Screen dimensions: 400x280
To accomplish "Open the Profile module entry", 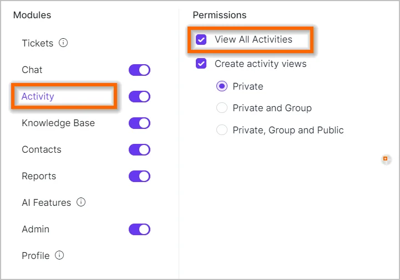I will [x=36, y=256].
